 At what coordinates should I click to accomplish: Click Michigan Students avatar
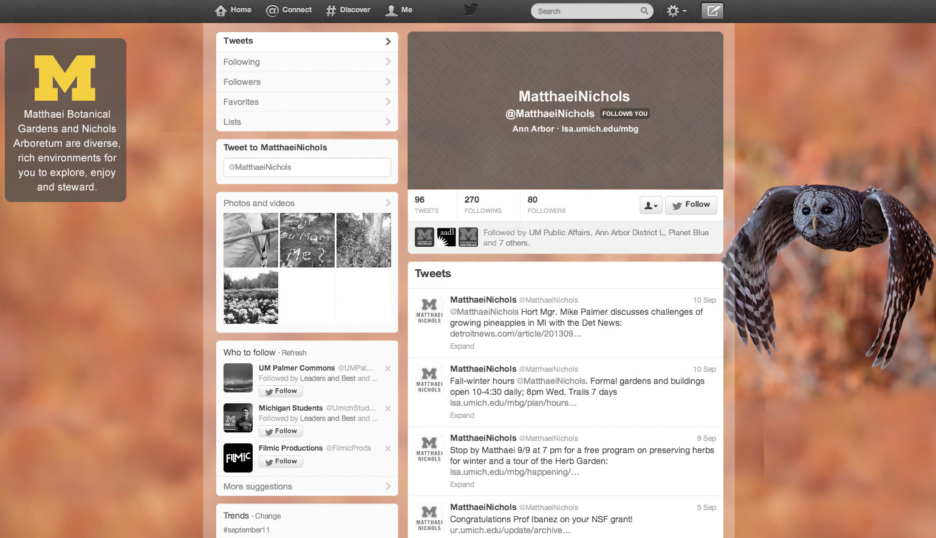coord(238,418)
